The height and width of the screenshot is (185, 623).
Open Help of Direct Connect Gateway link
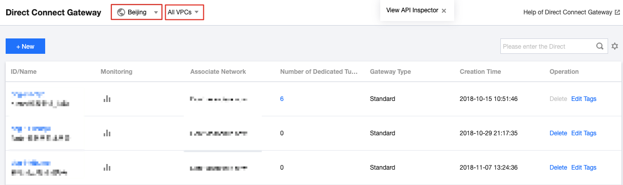coord(568,12)
